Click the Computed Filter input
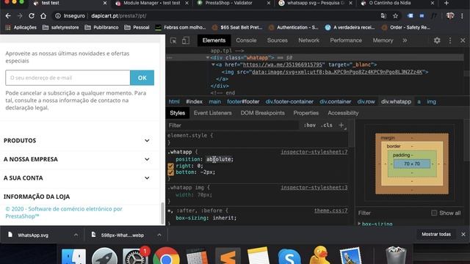Image resolution: width=470 pixels, height=264 pixels. (x=393, y=213)
